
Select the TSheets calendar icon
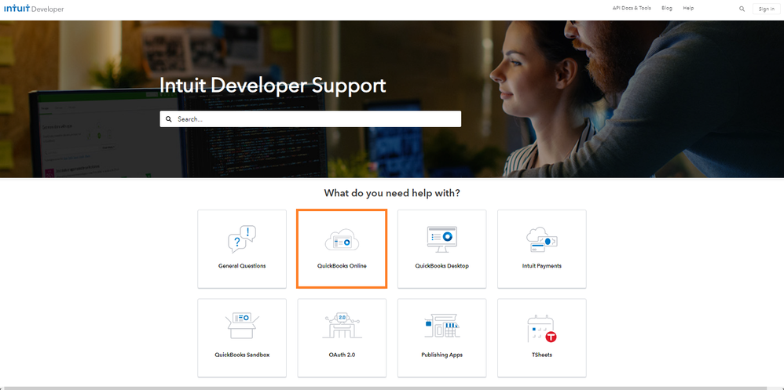point(542,329)
